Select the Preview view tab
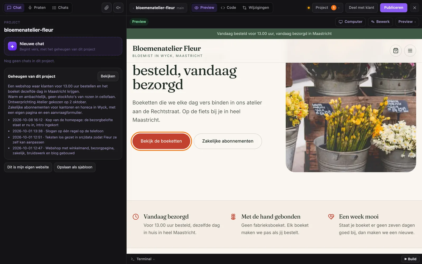The image size is (422, 264). coord(204,8)
